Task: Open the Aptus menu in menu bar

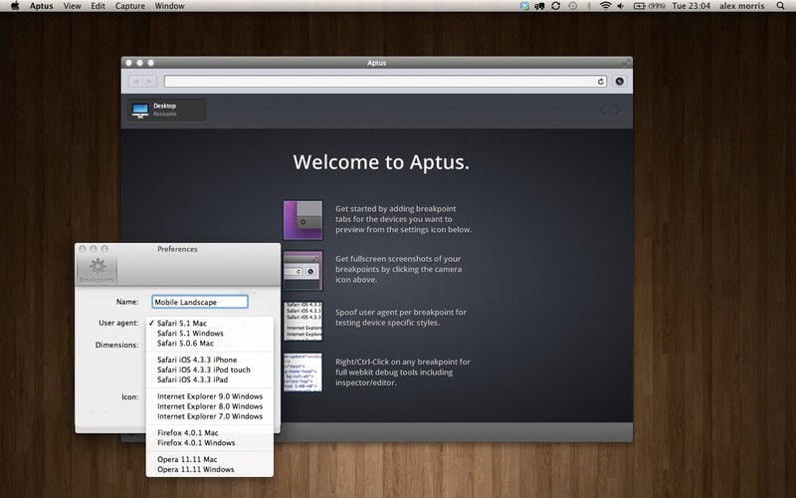Action: tap(41, 6)
